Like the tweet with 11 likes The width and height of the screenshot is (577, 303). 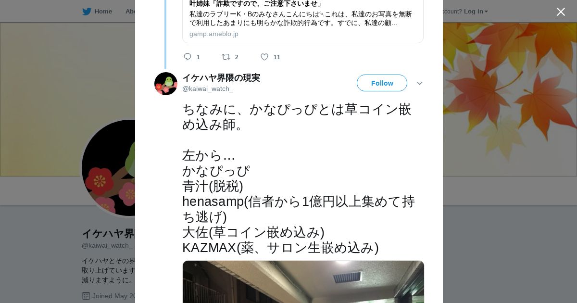click(264, 57)
